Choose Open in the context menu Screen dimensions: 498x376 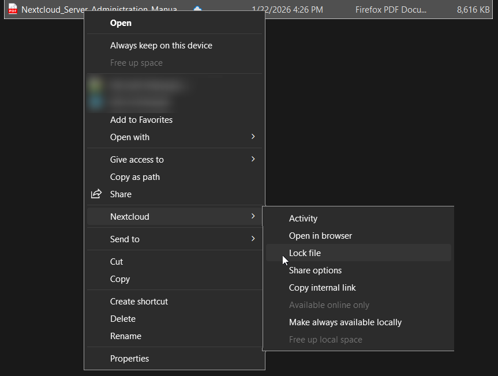(175, 23)
